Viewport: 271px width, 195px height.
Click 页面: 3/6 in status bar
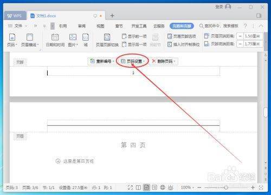click(x=30, y=188)
